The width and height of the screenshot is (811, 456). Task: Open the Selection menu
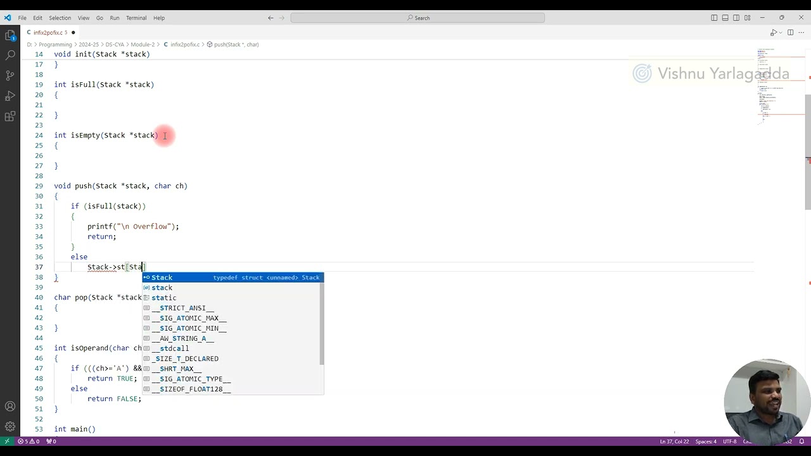coord(60,18)
